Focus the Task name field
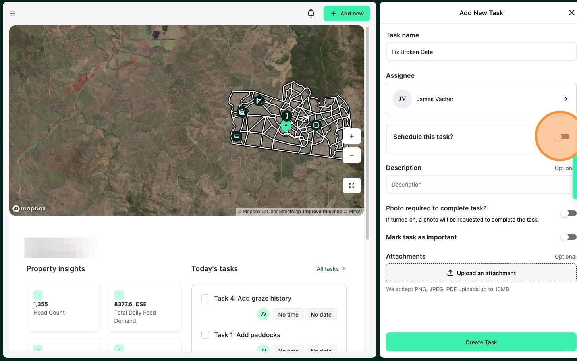 (x=481, y=52)
